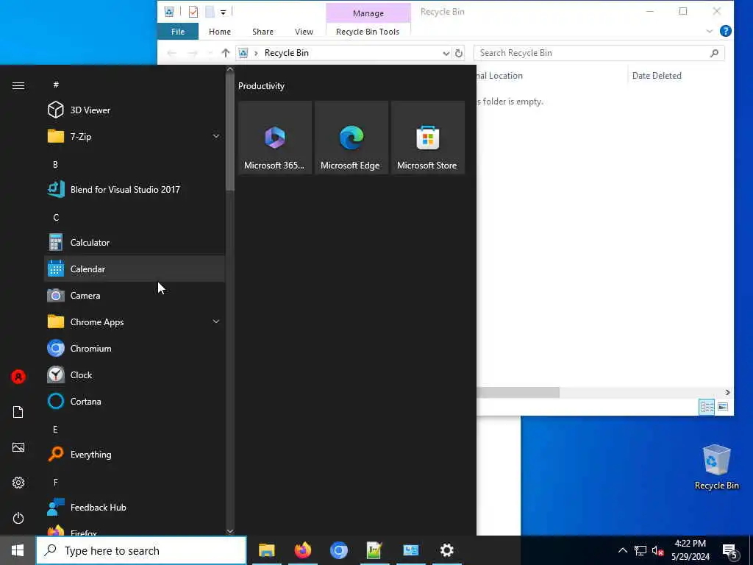This screenshot has height=565, width=753.
Task: Open the Settings gear on the taskbar
Action: click(x=446, y=550)
